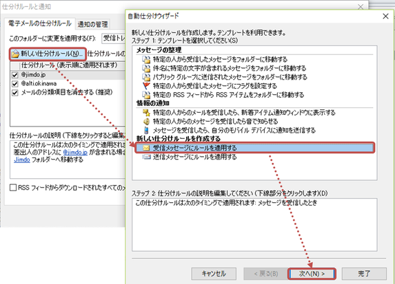
Task: Click 新しい仕分けルール(N) button
Action: point(48,54)
